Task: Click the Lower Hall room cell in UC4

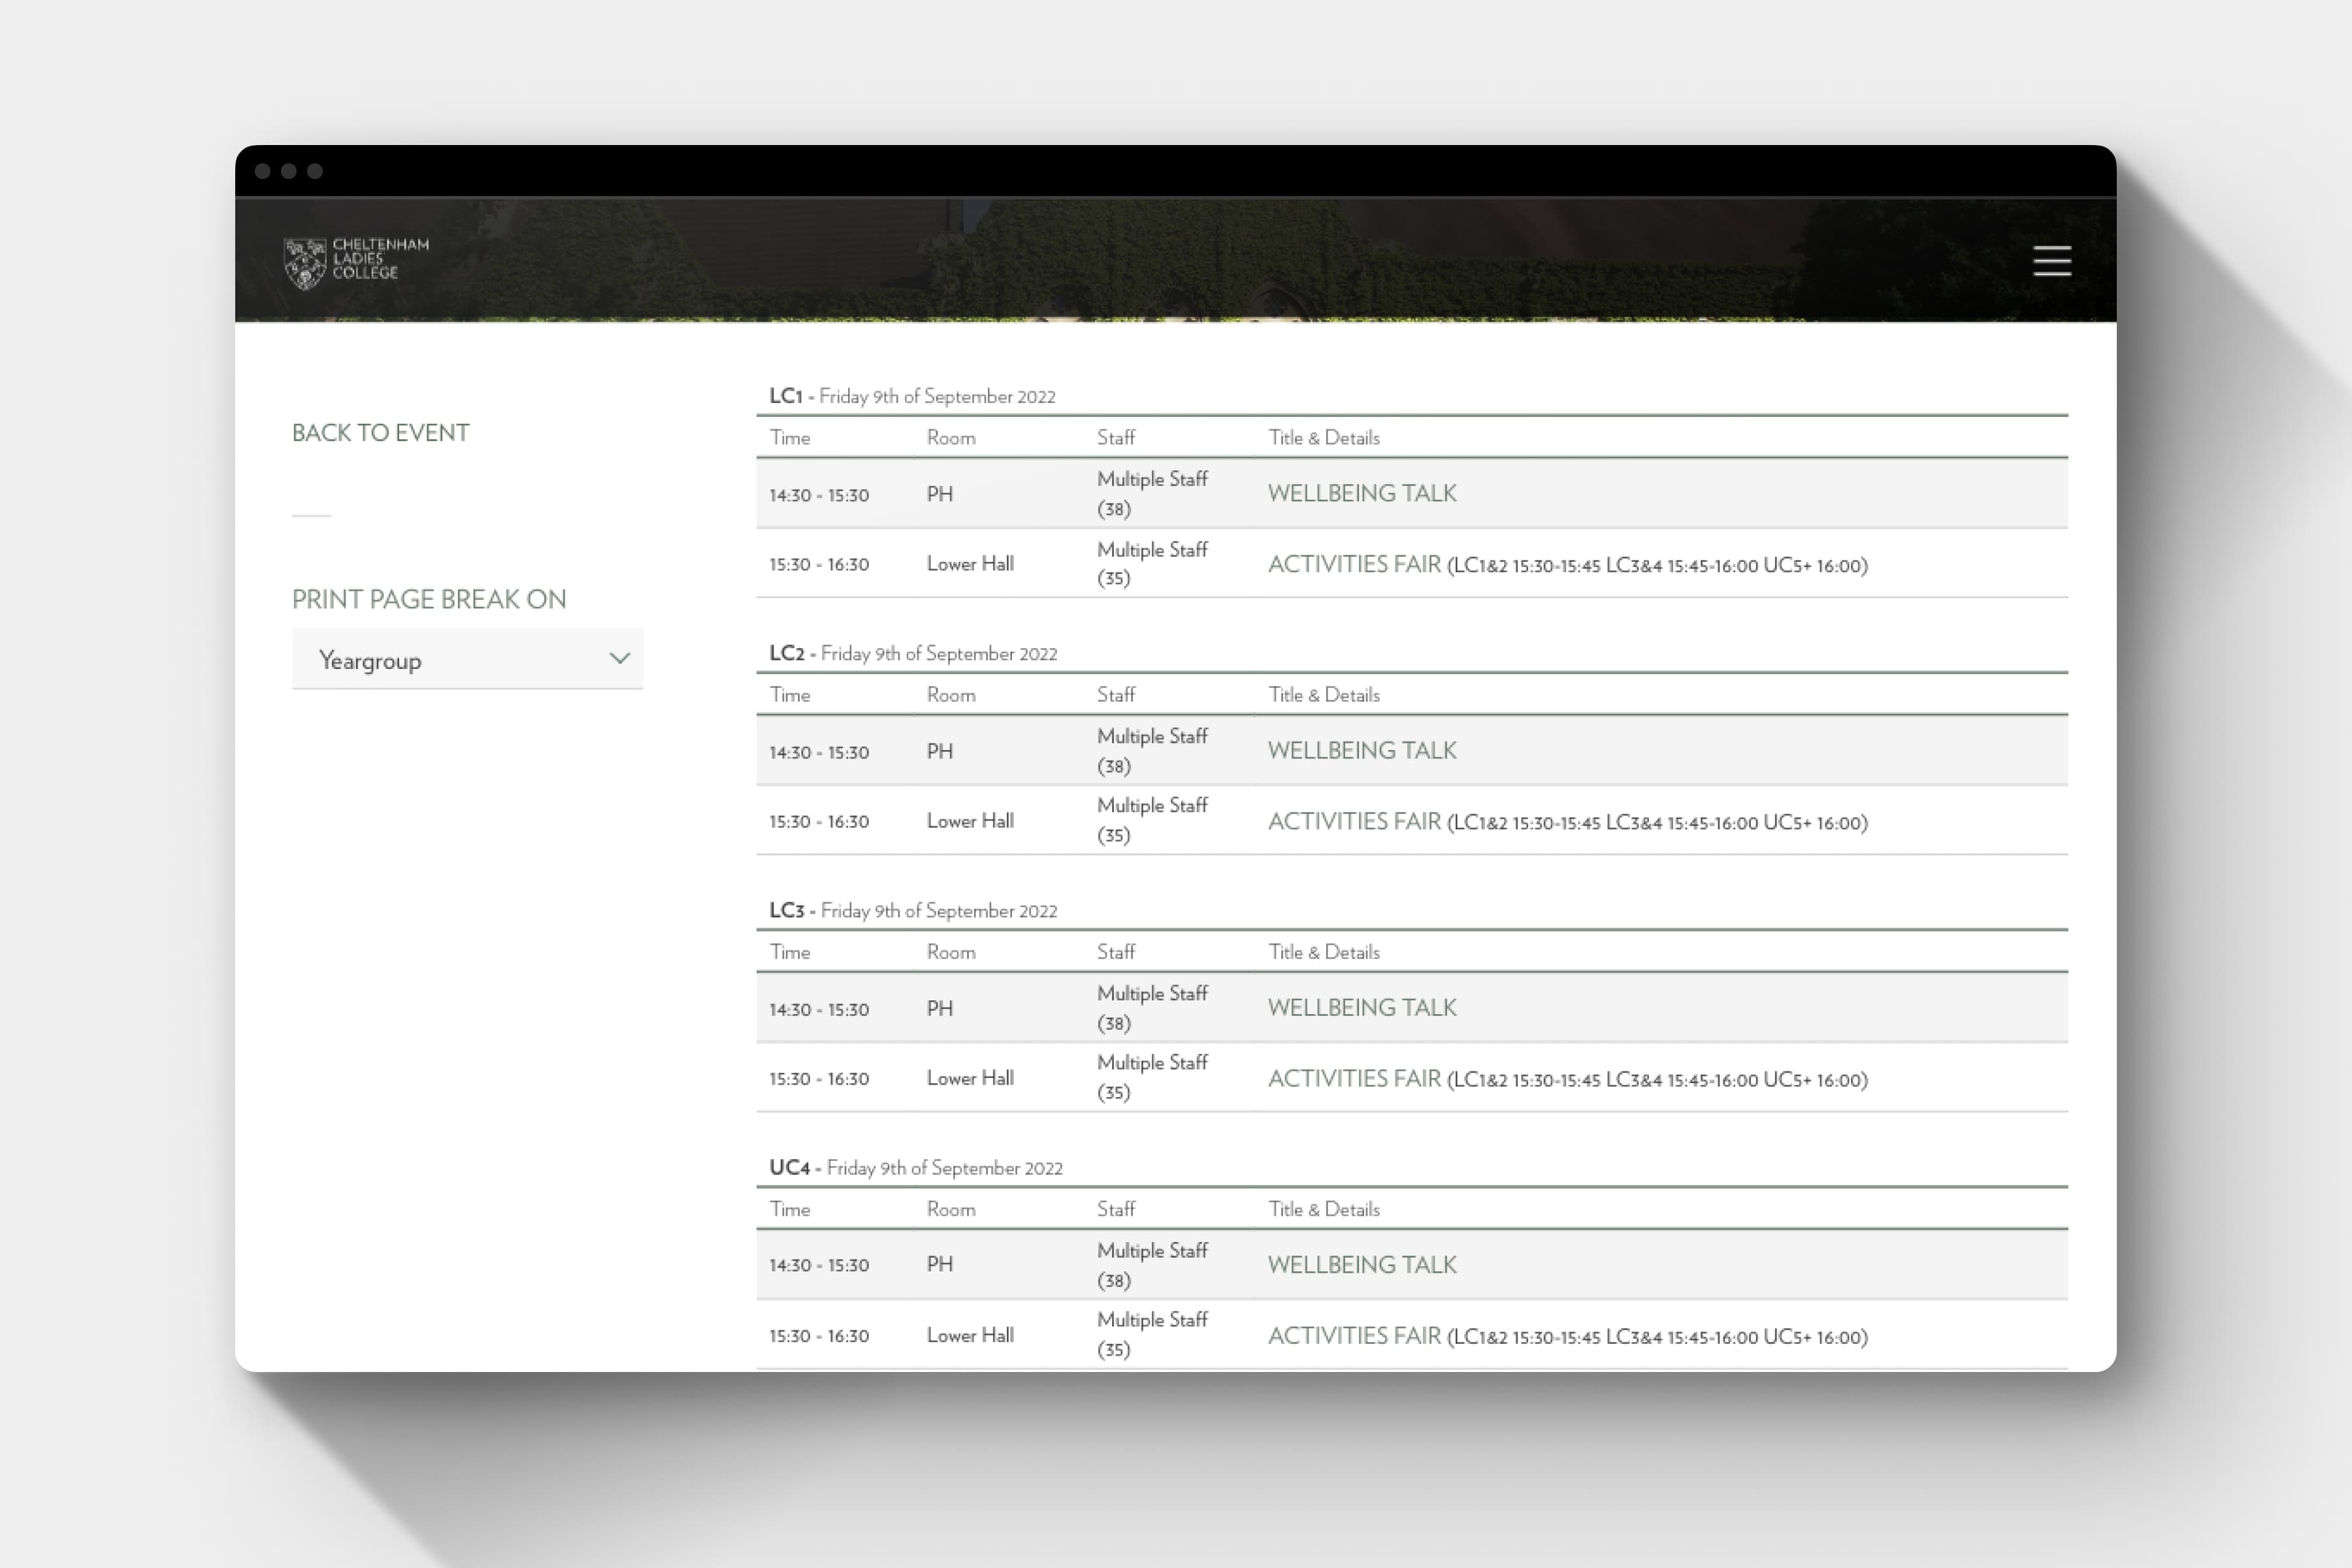Action: click(970, 1334)
